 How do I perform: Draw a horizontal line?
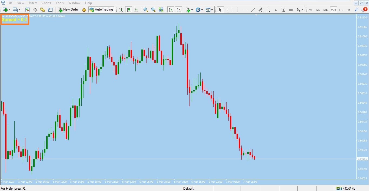(245, 10)
